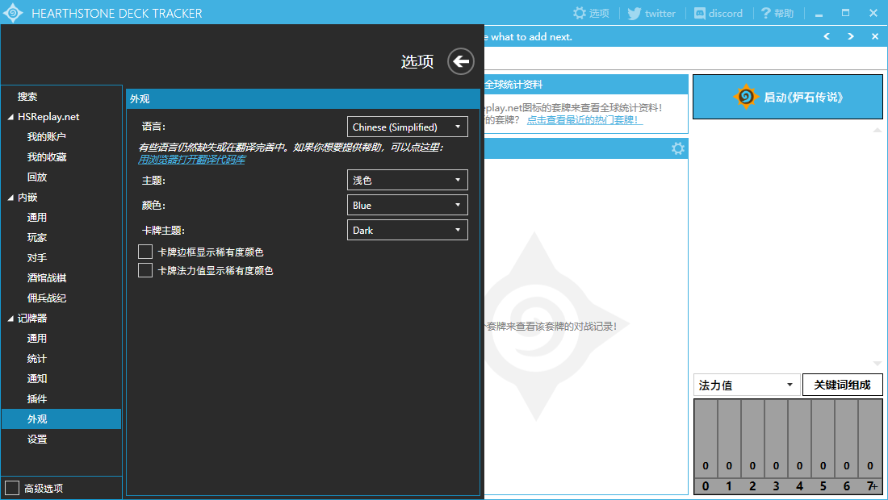
Task: Dismiss the notification banner with its X
Action: [874, 36]
